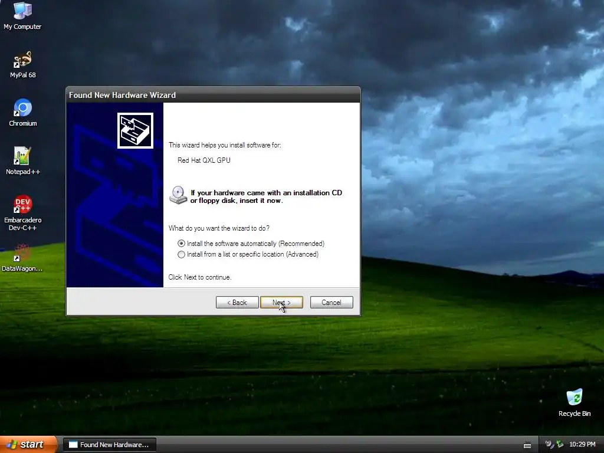Select the Notepad++ desktop shortcut
604x453 pixels.
click(x=23, y=161)
